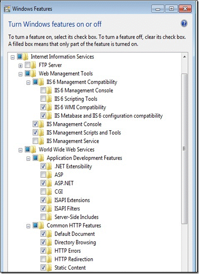Viewport: 199px width, 274px height.
Task: Enable the IIS Management Service checkbox
Action: (36, 141)
